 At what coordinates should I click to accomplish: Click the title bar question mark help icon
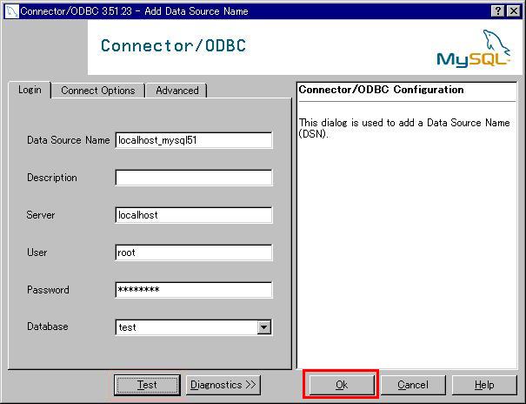[x=498, y=11]
